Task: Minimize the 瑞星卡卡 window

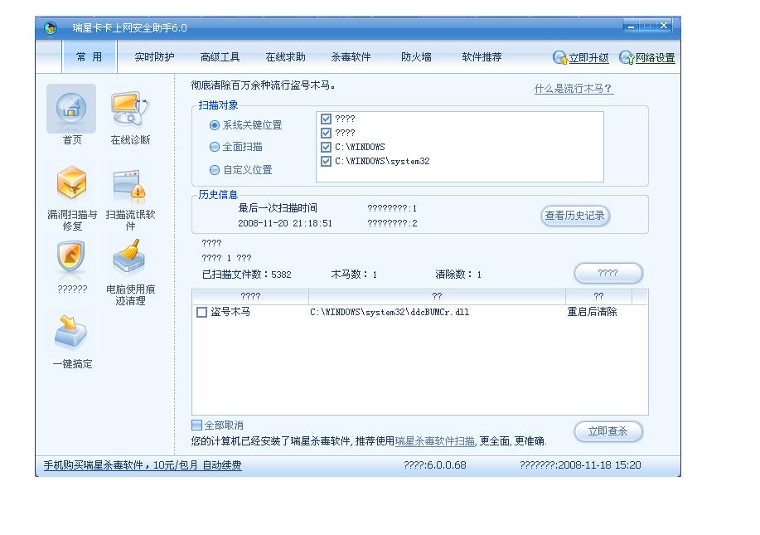Action: [631, 27]
